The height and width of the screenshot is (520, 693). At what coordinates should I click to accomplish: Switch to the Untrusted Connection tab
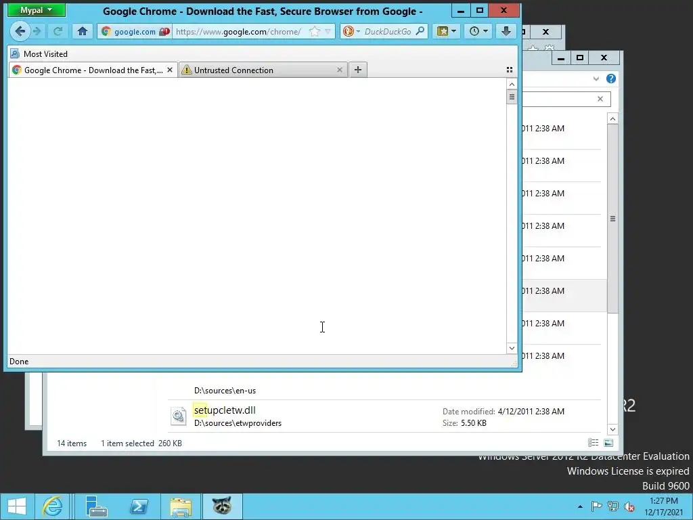coord(263,70)
